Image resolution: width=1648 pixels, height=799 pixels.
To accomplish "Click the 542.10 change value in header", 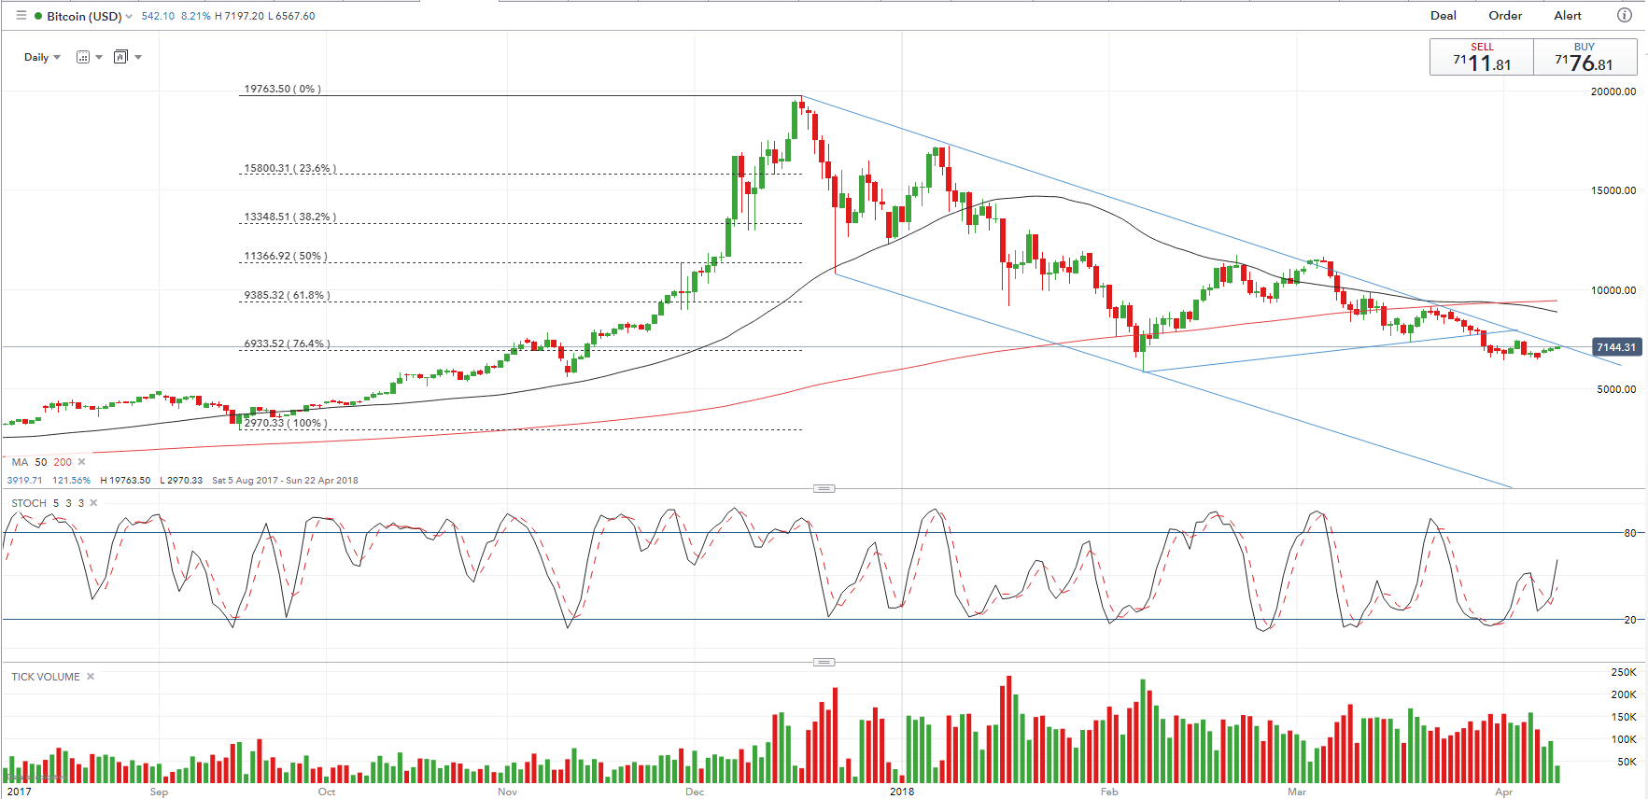I will 158,16.
